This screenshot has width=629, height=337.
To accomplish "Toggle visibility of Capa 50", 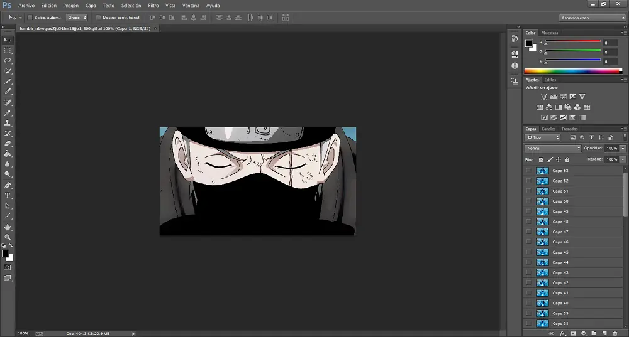I will pyautogui.click(x=529, y=201).
